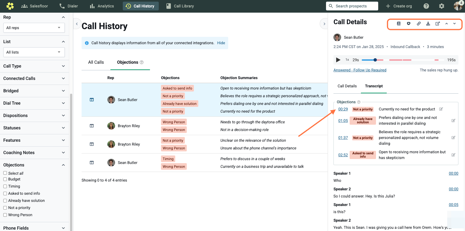Screen dimensions: 465x231
Task: Open call in new window icon
Action: (438, 24)
